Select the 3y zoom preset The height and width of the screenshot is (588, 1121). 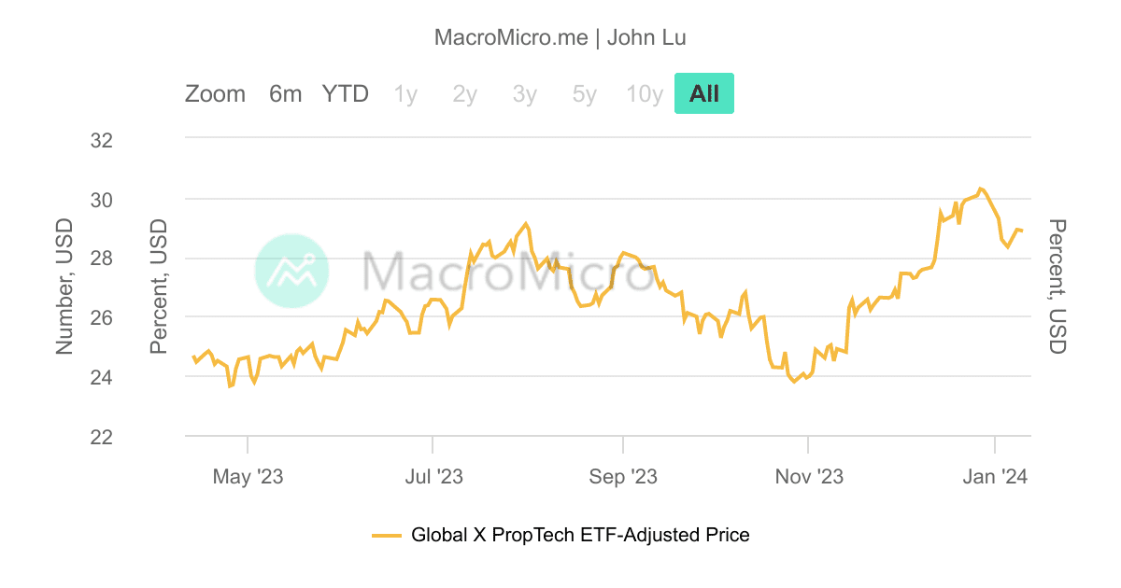[x=524, y=93]
